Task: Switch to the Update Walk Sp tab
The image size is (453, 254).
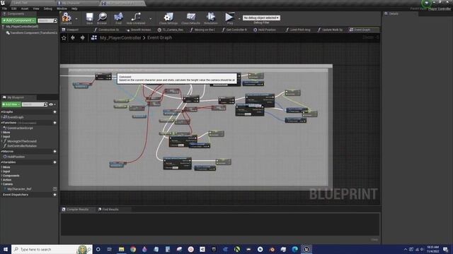Action: pyautogui.click(x=330, y=30)
